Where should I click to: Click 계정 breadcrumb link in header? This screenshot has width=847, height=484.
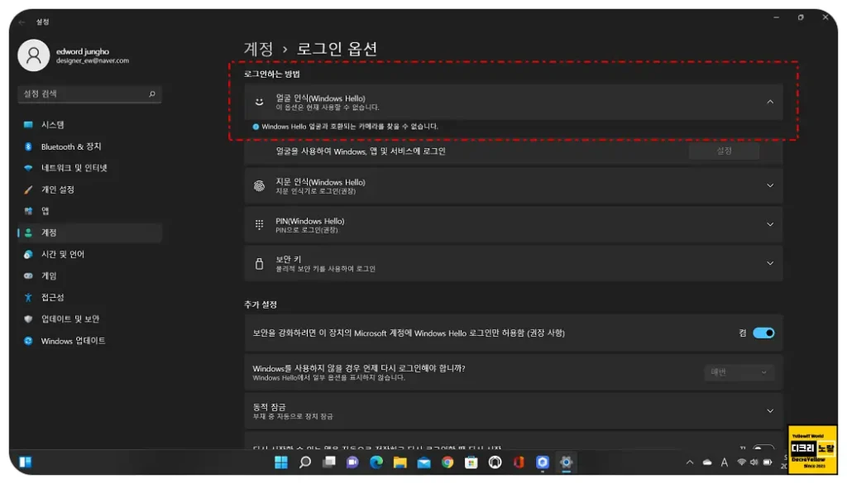click(x=259, y=49)
